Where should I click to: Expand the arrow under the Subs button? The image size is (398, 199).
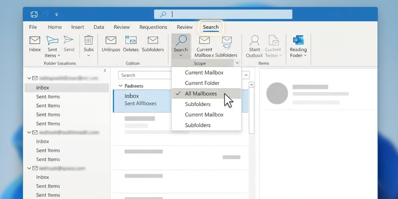click(89, 55)
